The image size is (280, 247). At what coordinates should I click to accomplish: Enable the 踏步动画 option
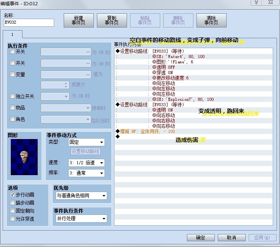12,203
